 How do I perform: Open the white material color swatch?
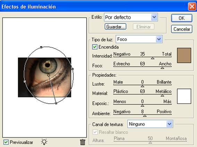[x=184, y=96]
